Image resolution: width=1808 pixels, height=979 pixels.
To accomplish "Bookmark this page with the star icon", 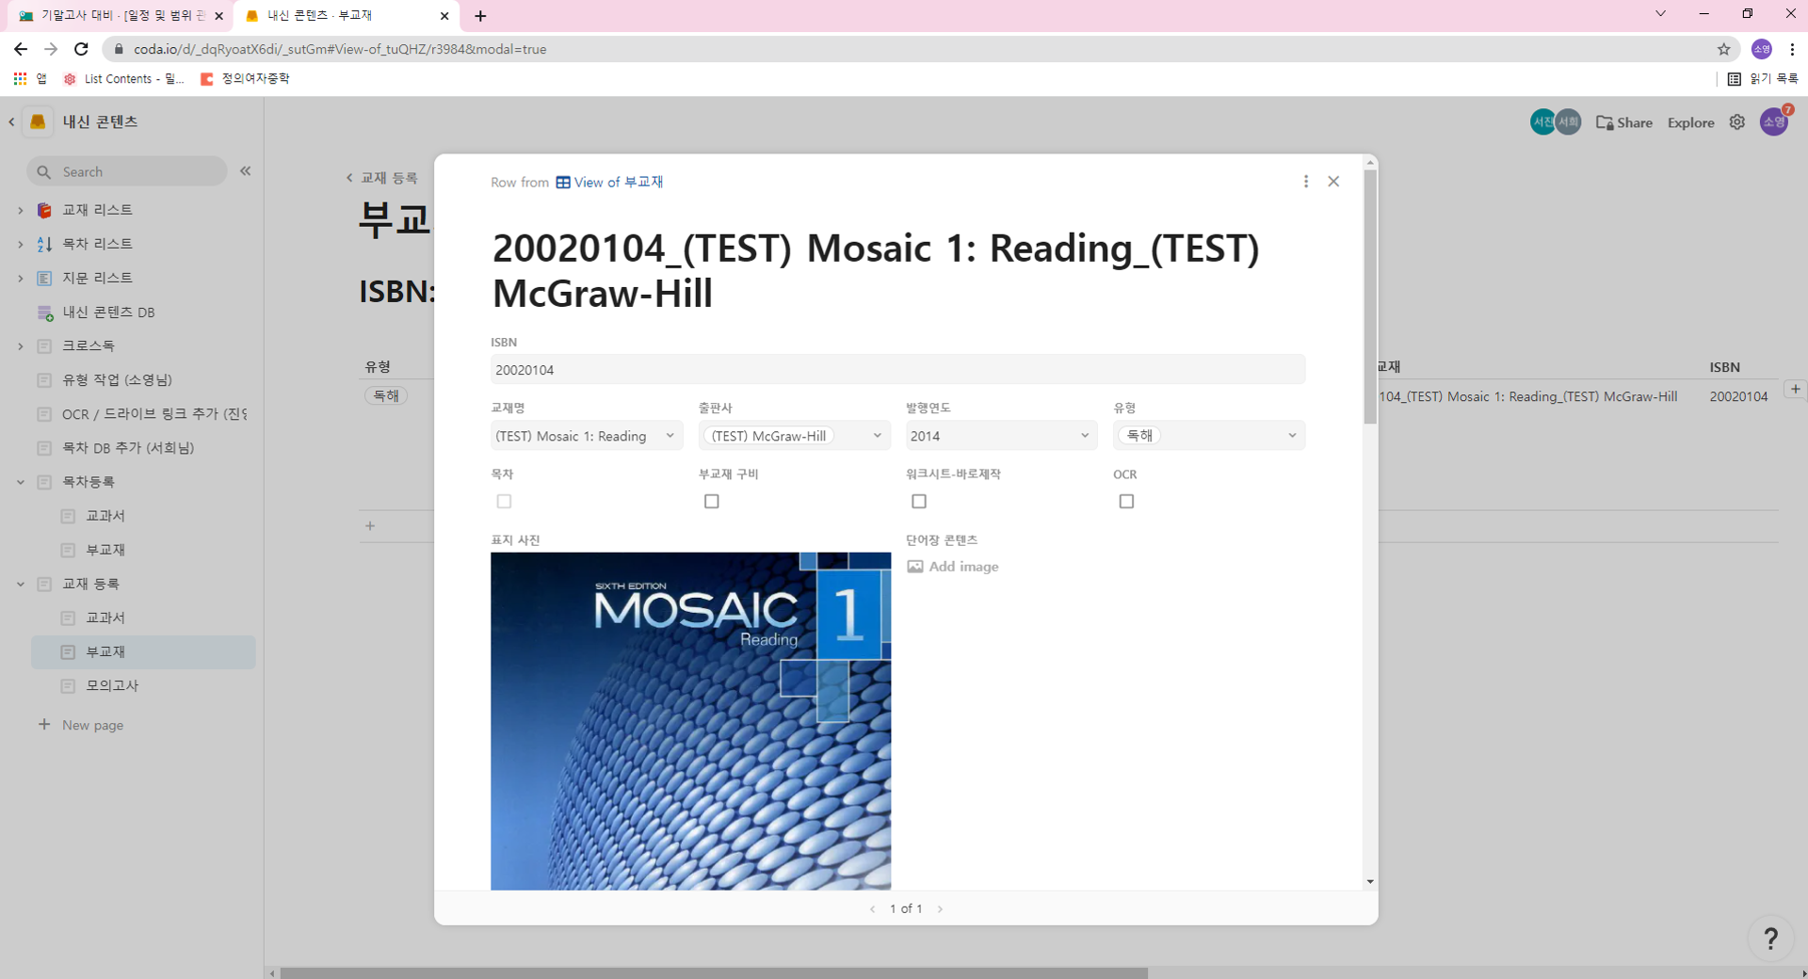I will point(1724,49).
